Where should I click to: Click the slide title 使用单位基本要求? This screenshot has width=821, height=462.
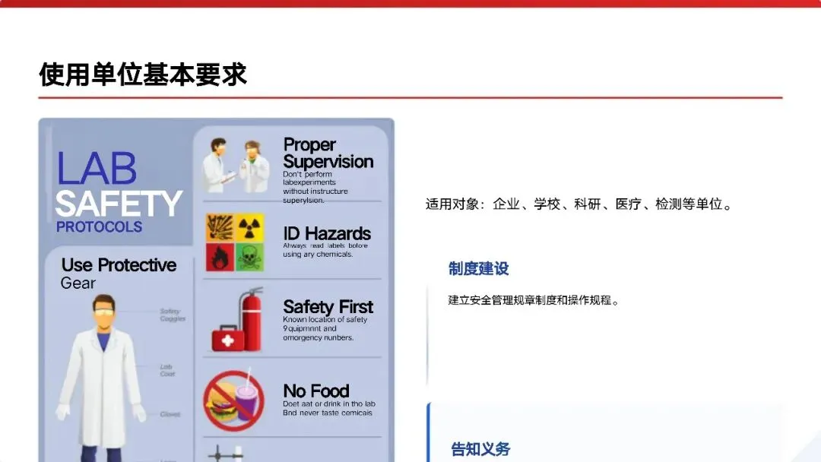tap(143, 74)
